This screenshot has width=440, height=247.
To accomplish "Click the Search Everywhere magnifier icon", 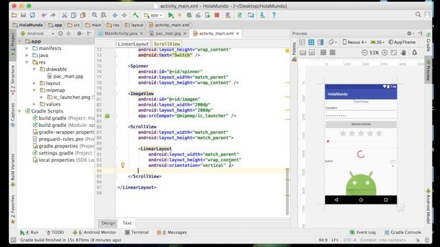I will [x=418, y=14].
